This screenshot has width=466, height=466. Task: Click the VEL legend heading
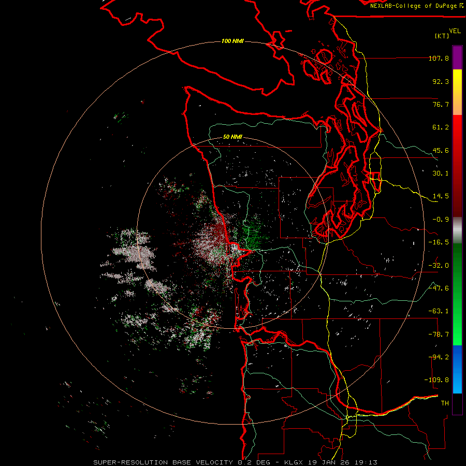[x=455, y=31]
